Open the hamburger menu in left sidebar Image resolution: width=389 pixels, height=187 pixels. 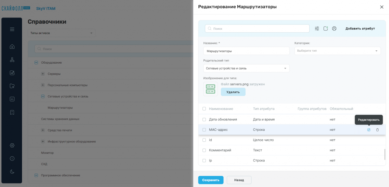(12, 29)
